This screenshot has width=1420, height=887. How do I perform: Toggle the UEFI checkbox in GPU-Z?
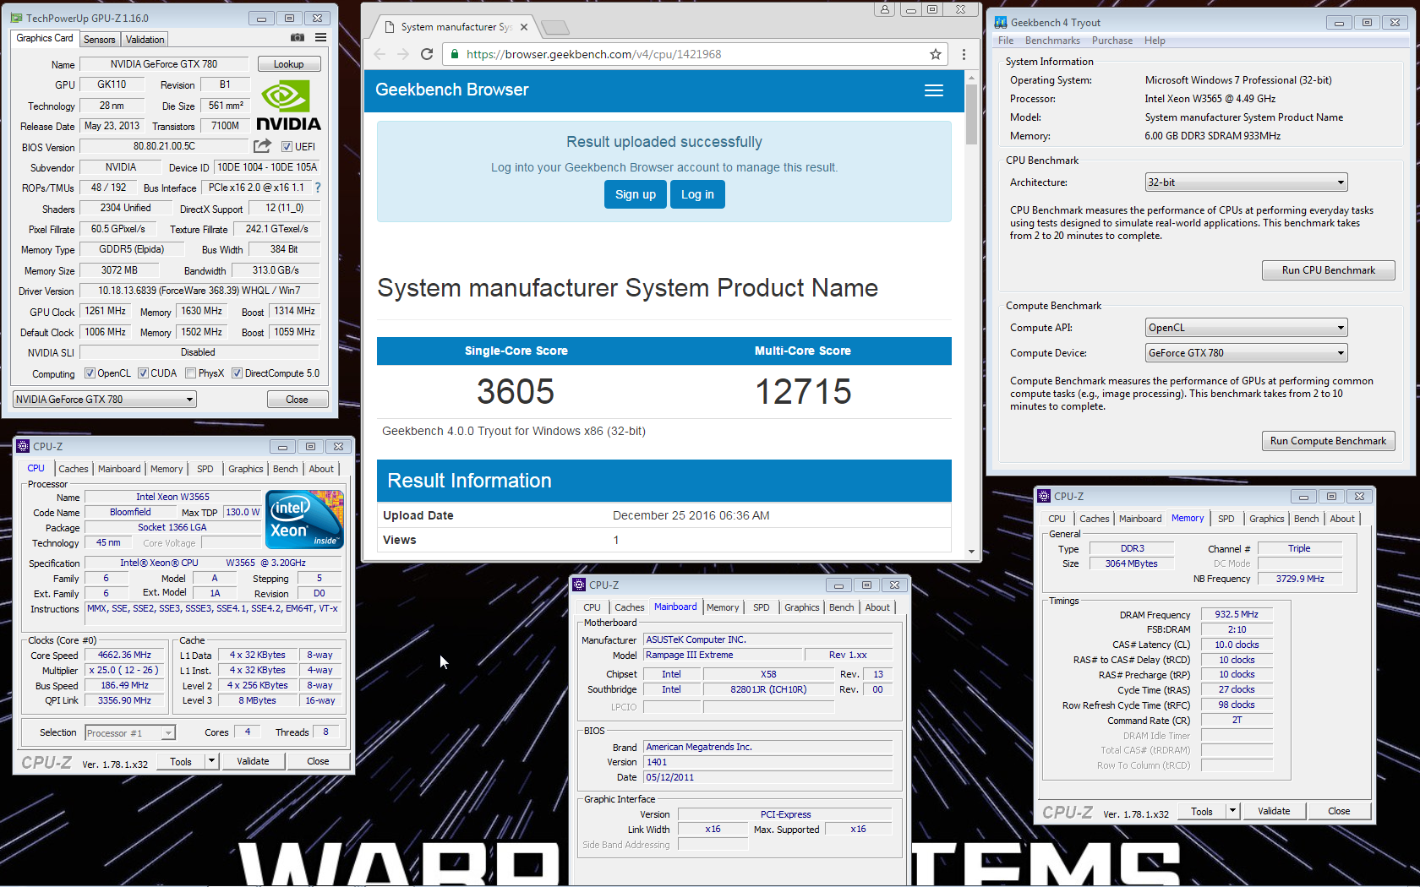287,147
